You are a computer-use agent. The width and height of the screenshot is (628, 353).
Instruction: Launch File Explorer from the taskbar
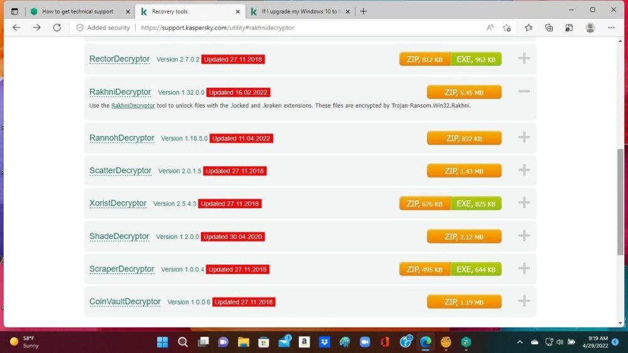click(244, 342)
